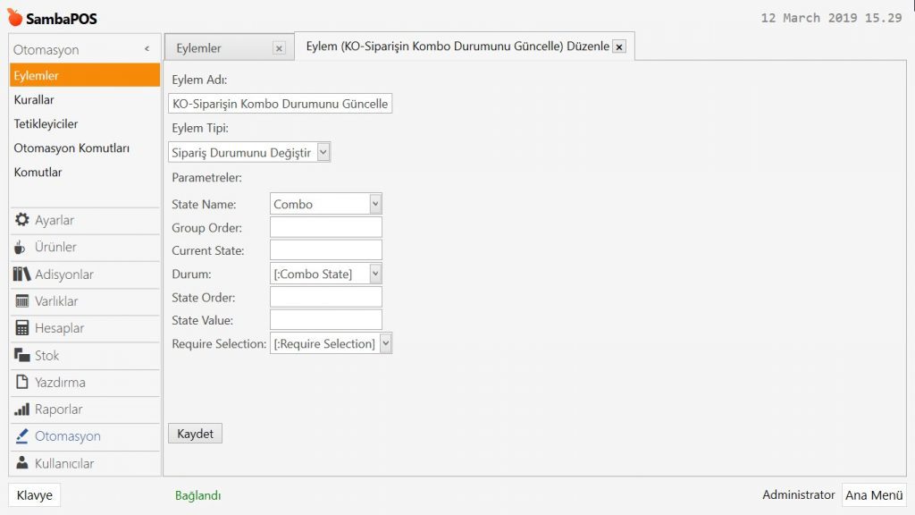915x515 pixels.
Task: Select Kurallar in the Otomasyon menu
Action: pyautogui.click(x=34, y=100)
